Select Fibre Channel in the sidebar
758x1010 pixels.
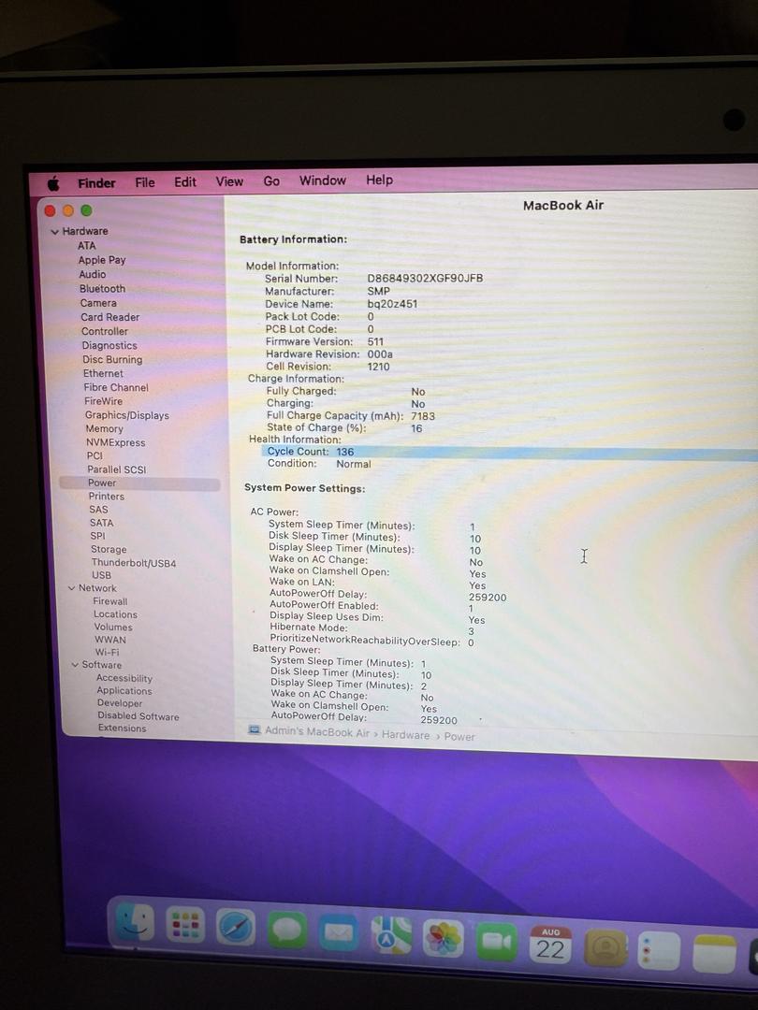coord(116,387)
